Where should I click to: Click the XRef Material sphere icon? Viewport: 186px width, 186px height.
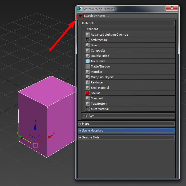pyautogui.click(x=87, y=109)
